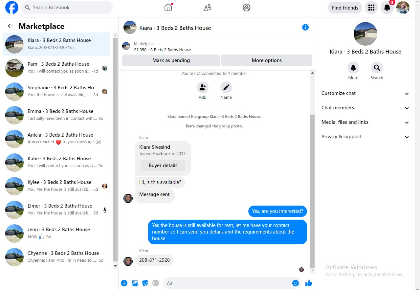Send a thumbs-up like
This screenshot has height=290, width=420.
pyautogui.click(x=309, y=283)
